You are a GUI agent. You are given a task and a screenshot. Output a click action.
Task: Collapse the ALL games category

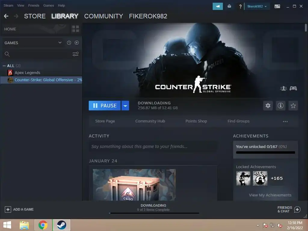coord(4,66)
